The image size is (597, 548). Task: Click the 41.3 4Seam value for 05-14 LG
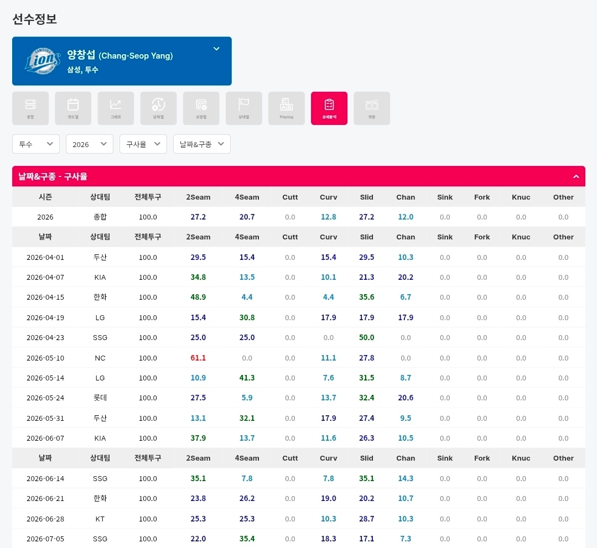coord(247,378)
